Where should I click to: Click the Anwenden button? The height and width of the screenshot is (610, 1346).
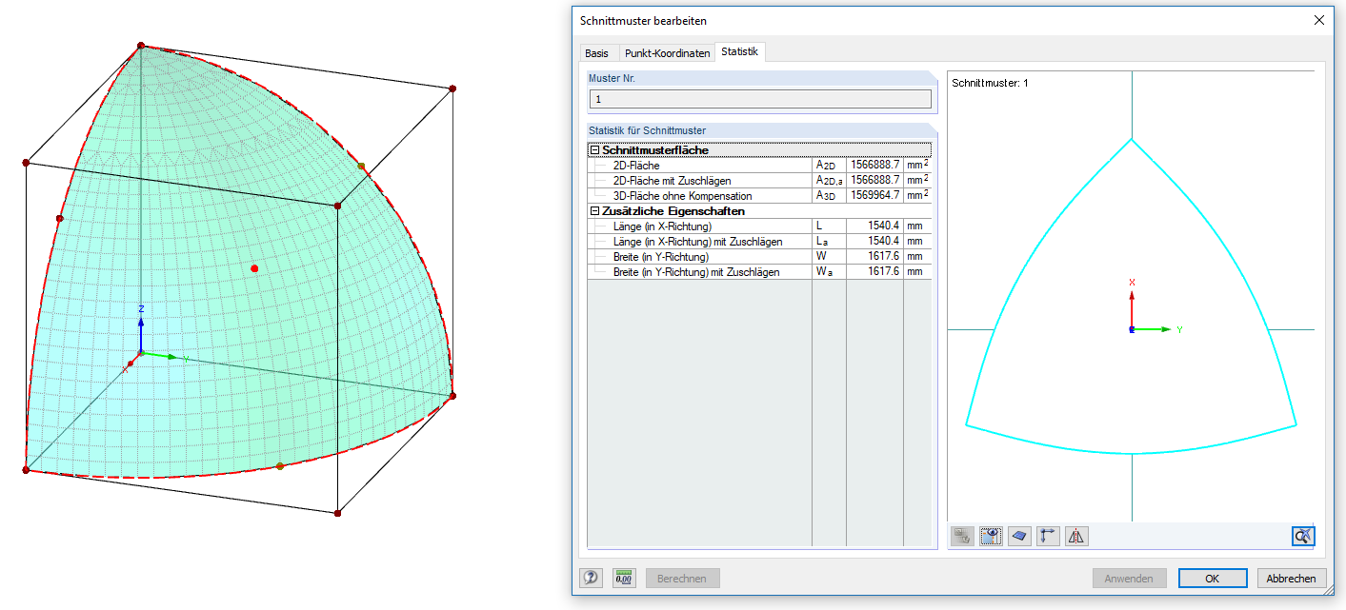point(1129,578)
